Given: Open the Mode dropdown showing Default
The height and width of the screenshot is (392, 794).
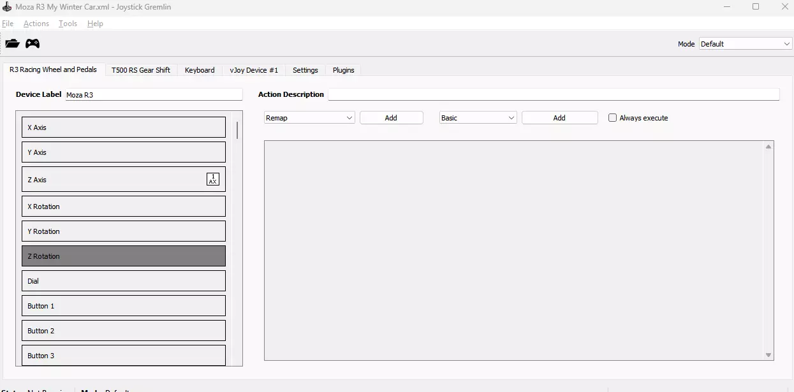Looking at the screenshot, I should [x=745, y=44].
